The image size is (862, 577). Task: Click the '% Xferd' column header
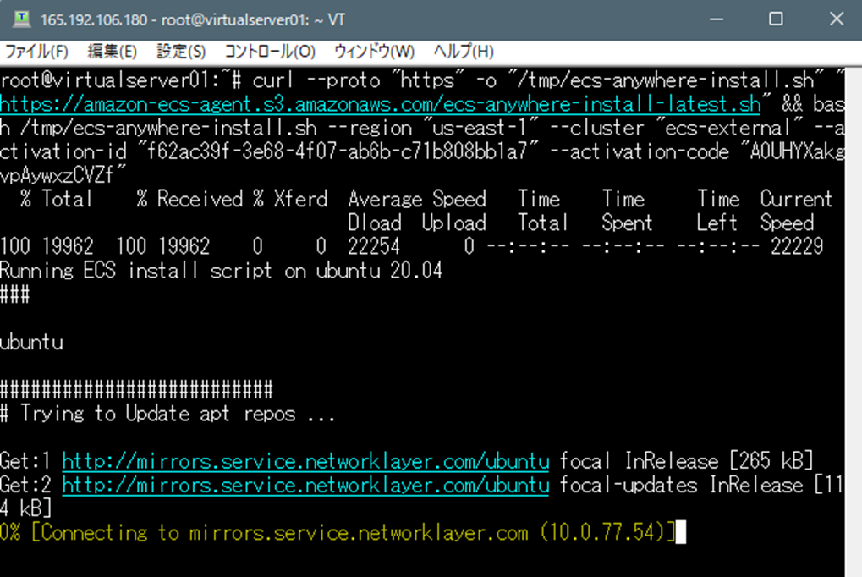point(289,199)
